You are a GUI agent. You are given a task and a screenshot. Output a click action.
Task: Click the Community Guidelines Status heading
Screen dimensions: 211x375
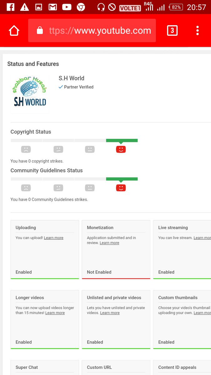pos(47,170)
